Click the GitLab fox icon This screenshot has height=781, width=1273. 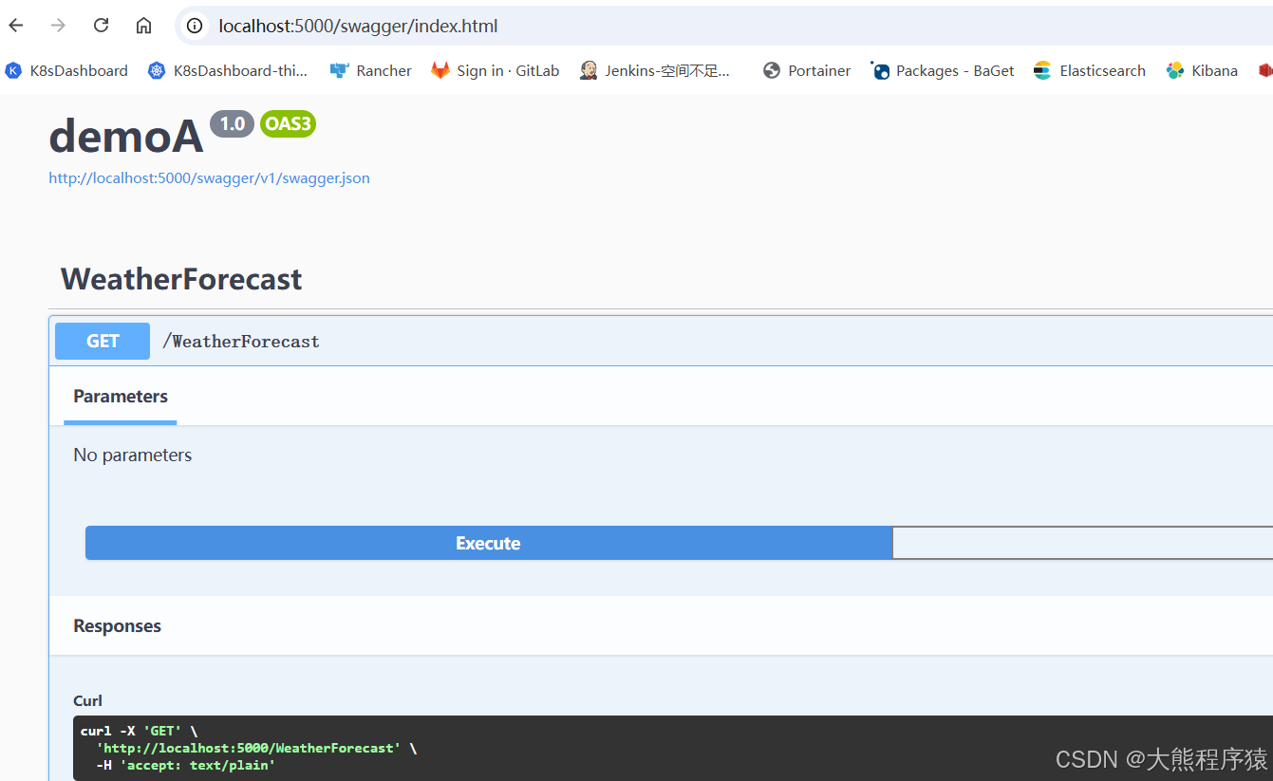coord(440,69)
